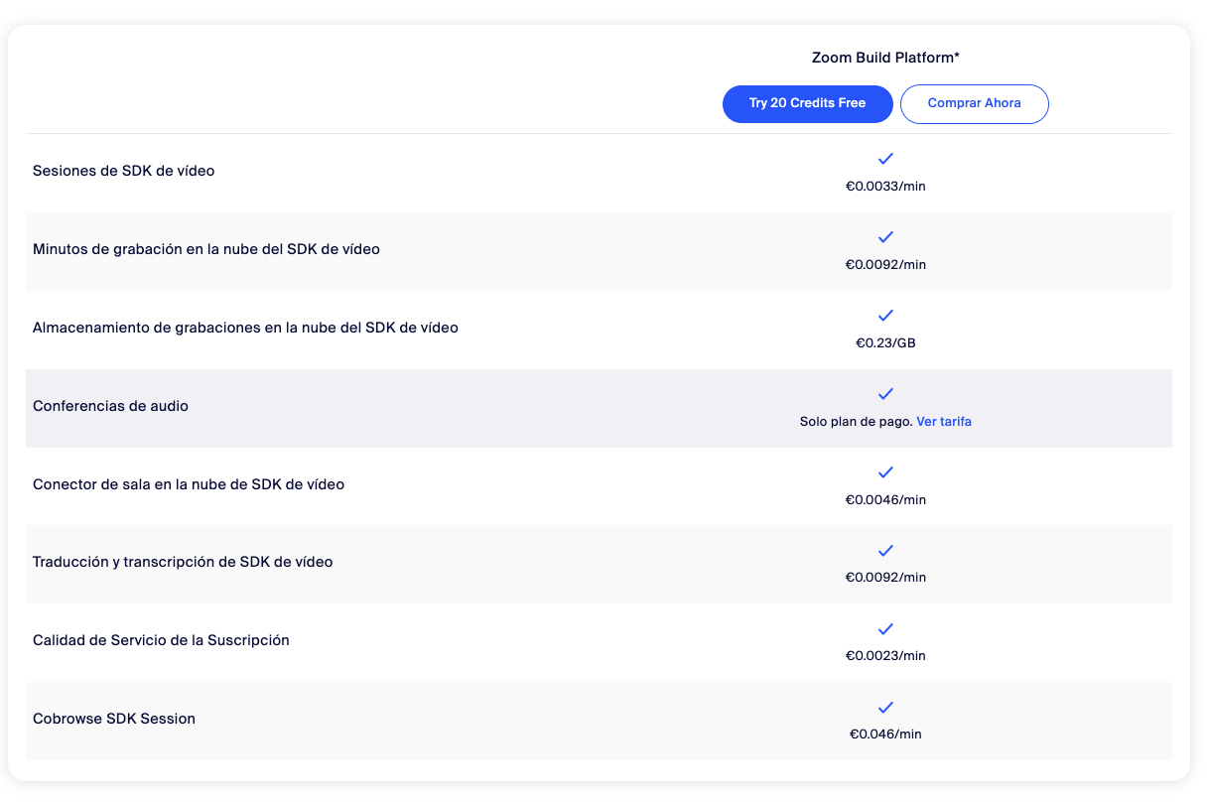Click checkmark for Minutos de grabación en la nube
Screen dimensions: 1207x803
click(885, 237)
